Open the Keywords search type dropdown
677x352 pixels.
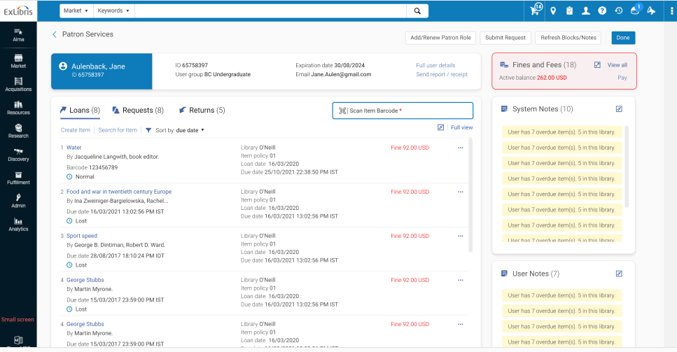click(x=113, y=10)
